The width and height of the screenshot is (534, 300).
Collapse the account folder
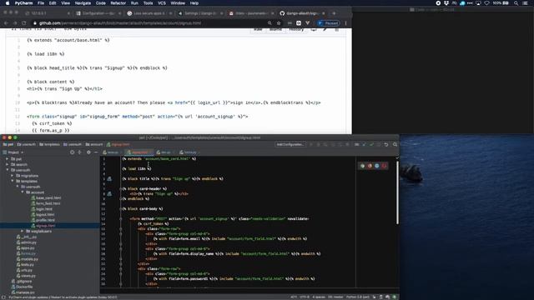[x=23, y=192]
